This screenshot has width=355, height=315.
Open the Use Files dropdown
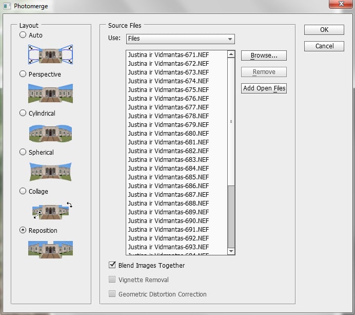[181, 39]
